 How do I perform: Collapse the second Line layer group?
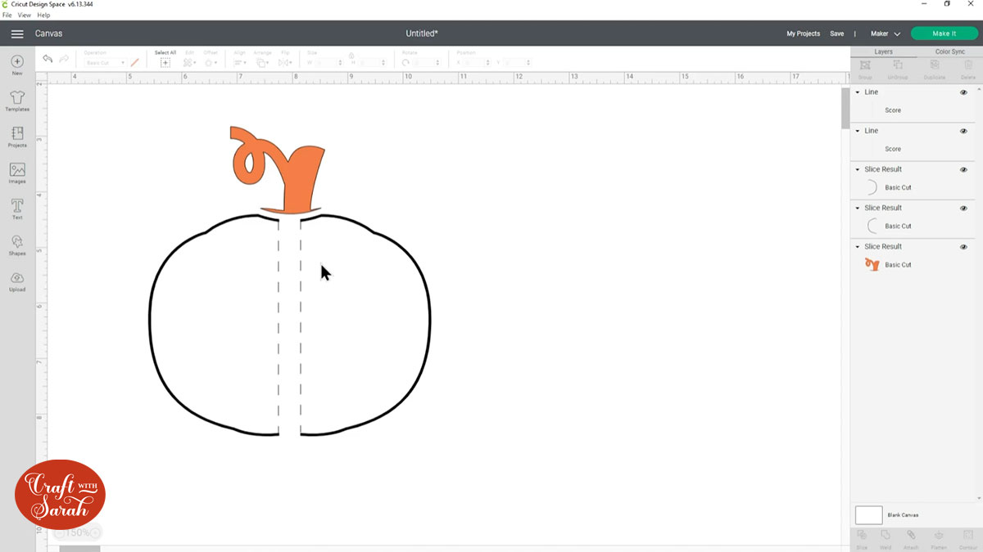click(x=858, y=131)
